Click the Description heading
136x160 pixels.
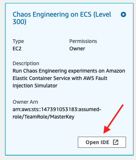click(x=26, y=64)
